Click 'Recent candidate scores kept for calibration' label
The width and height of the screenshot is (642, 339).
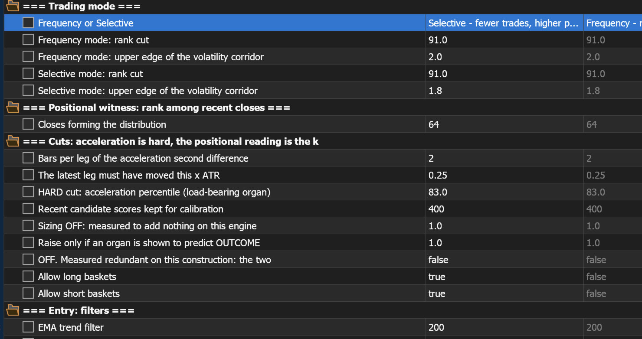point(131,209)
